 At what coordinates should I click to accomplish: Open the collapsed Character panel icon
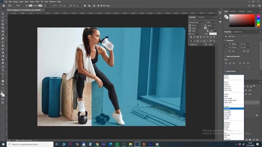click(220, 18)
